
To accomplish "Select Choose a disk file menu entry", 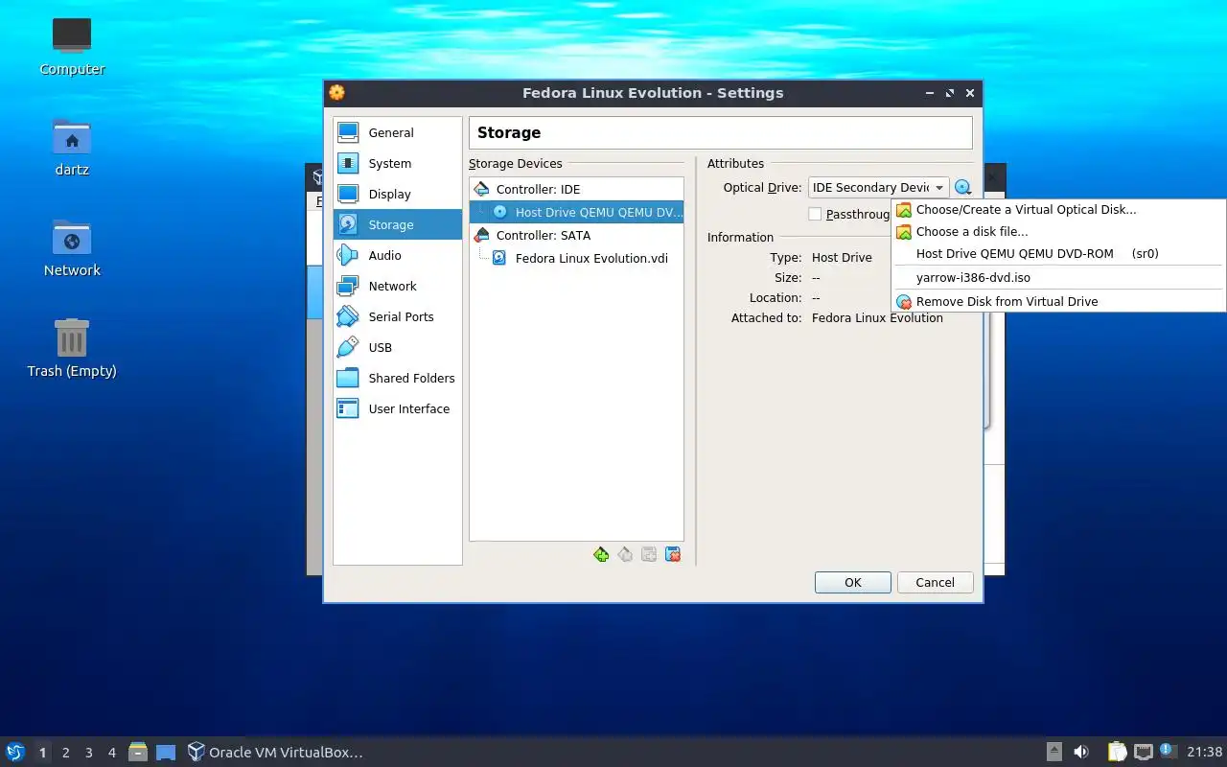I will [1059, 231].
